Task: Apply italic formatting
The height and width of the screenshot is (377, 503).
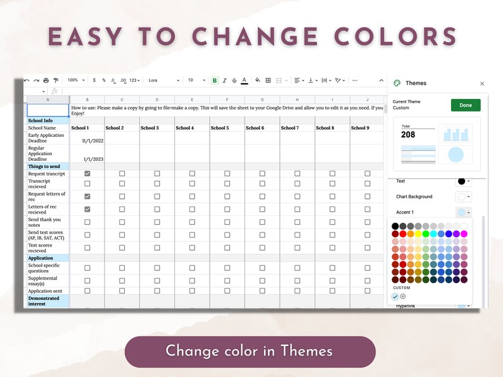Action: [224, 80]
